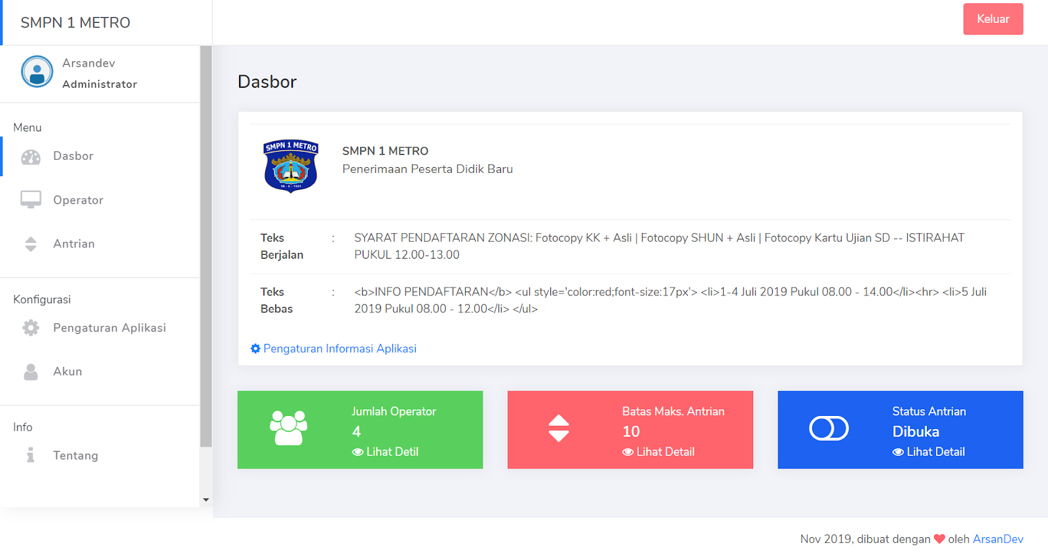Click the Arsandev profile avatar
The image size is (1048, 560).
click(x=37, y=71)
